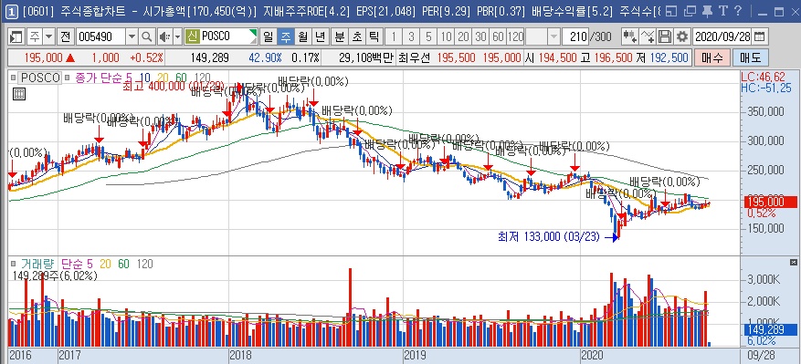Select the 5 interval button
This screenshot has height=364, width=801.
coord(428,36)
